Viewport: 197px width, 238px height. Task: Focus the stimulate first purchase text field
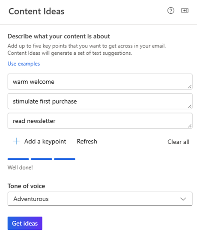click(x=100, y=101)
